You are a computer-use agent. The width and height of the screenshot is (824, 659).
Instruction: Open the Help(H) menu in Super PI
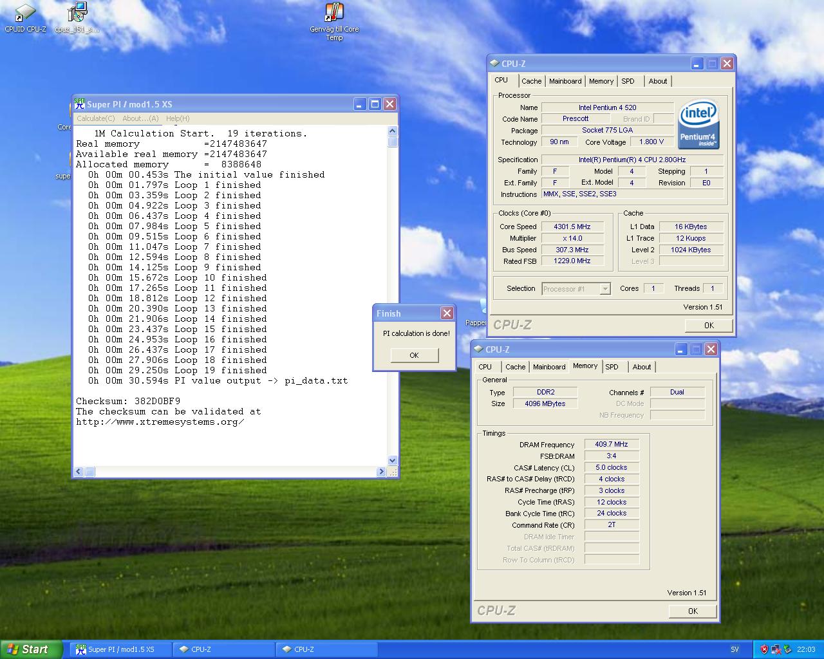[x=178, y=118]
